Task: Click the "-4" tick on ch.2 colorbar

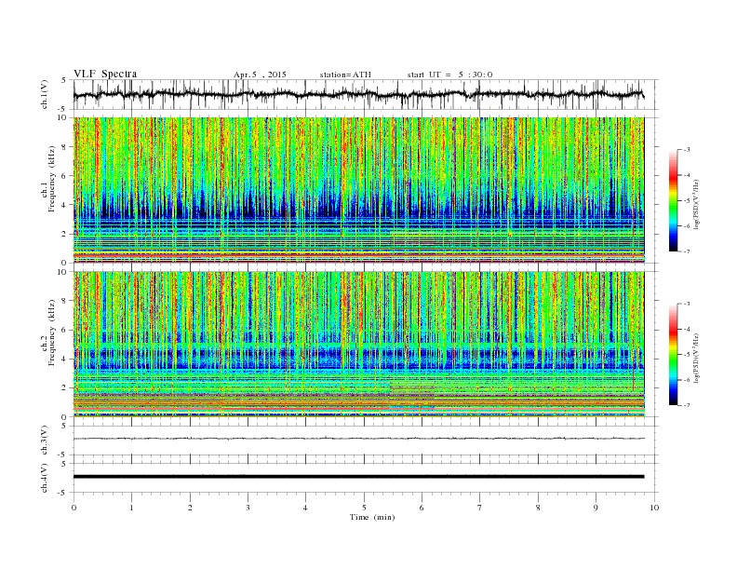Action: (x=686, y=329)
